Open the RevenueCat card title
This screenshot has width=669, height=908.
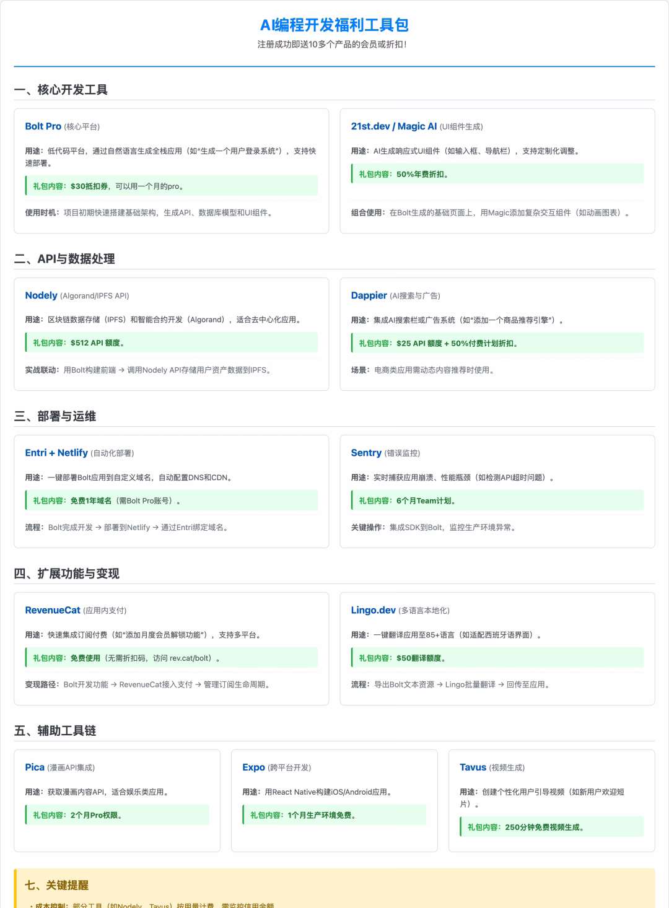(53, 610)
